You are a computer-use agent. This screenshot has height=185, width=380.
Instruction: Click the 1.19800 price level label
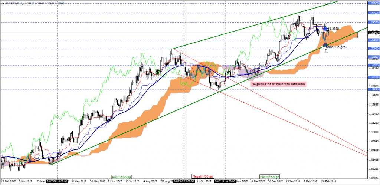click(373, 57)
